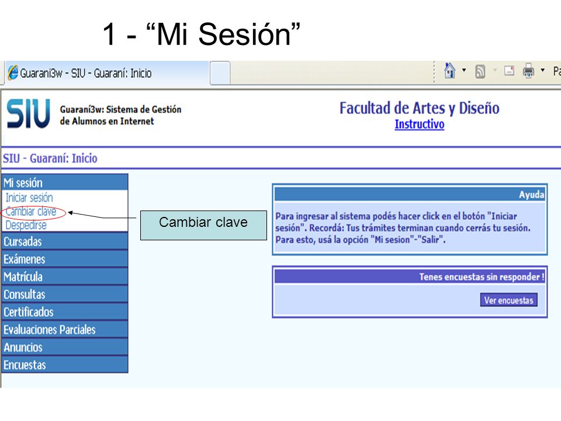Open the Matrícula menu
Image resolution: width=561 pixels, height=421 pixels.
click(x=65, y=277)
